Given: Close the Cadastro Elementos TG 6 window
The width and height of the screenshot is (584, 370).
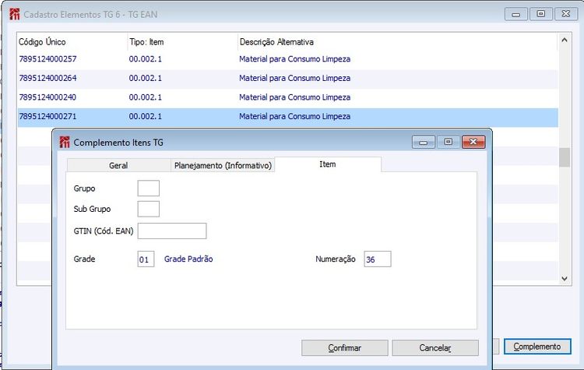Looking at the screenshot, I should click(566, 14).
